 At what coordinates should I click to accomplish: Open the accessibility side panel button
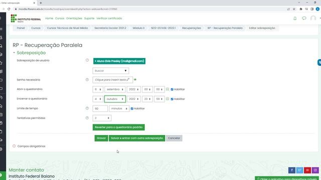pos(319,62)
